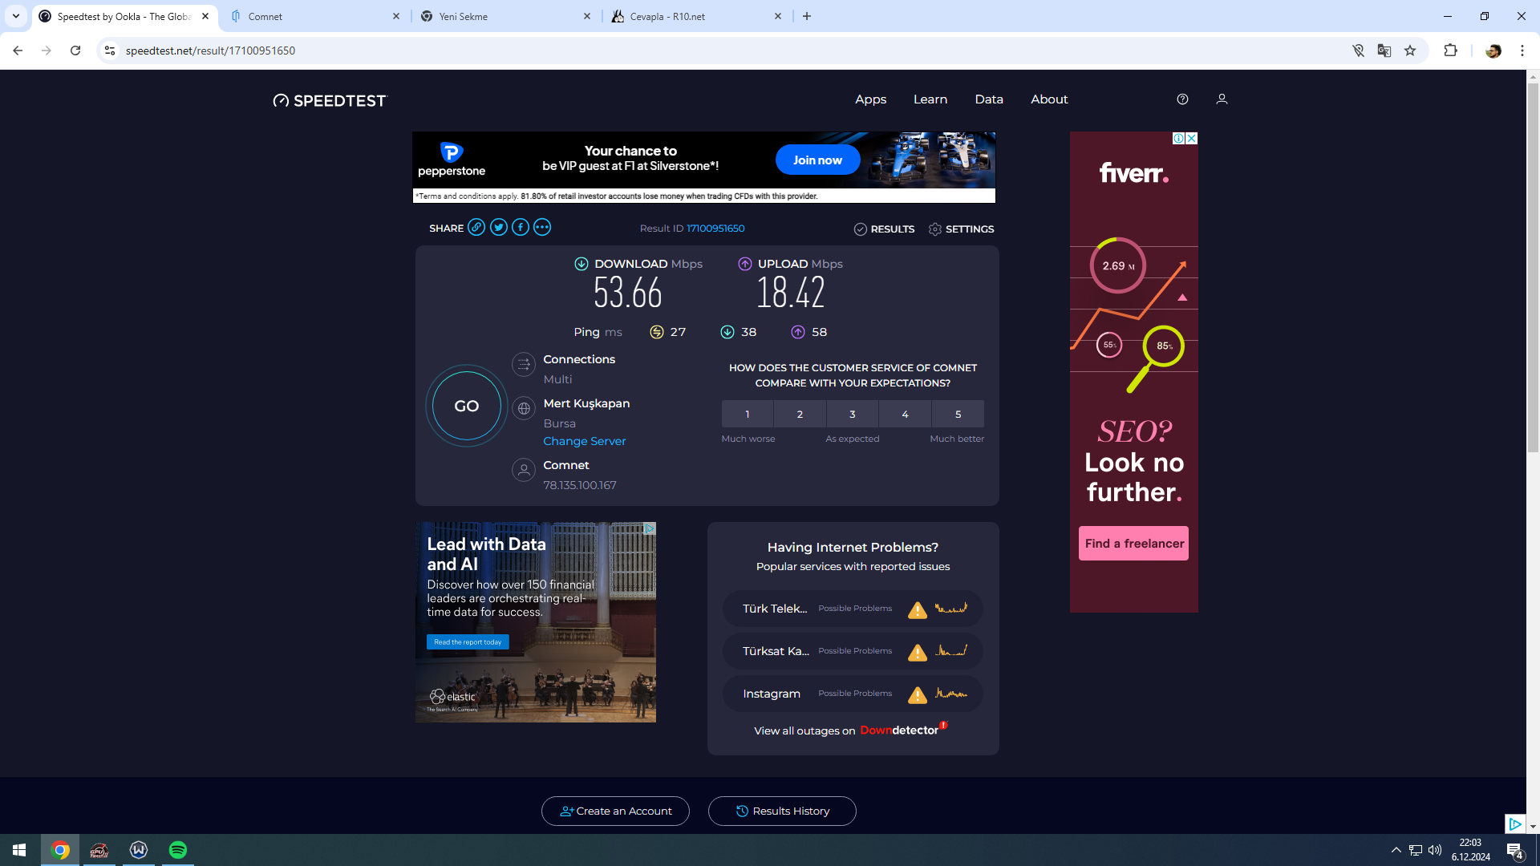The image size is (1540, 866).
Task: Share result on Facebook icon
Action: (521, 228)
